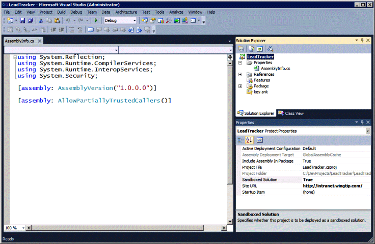The width and height of the screenshot is (375, 244).
Task: Switch to the Class View tab
Action: 291,113
